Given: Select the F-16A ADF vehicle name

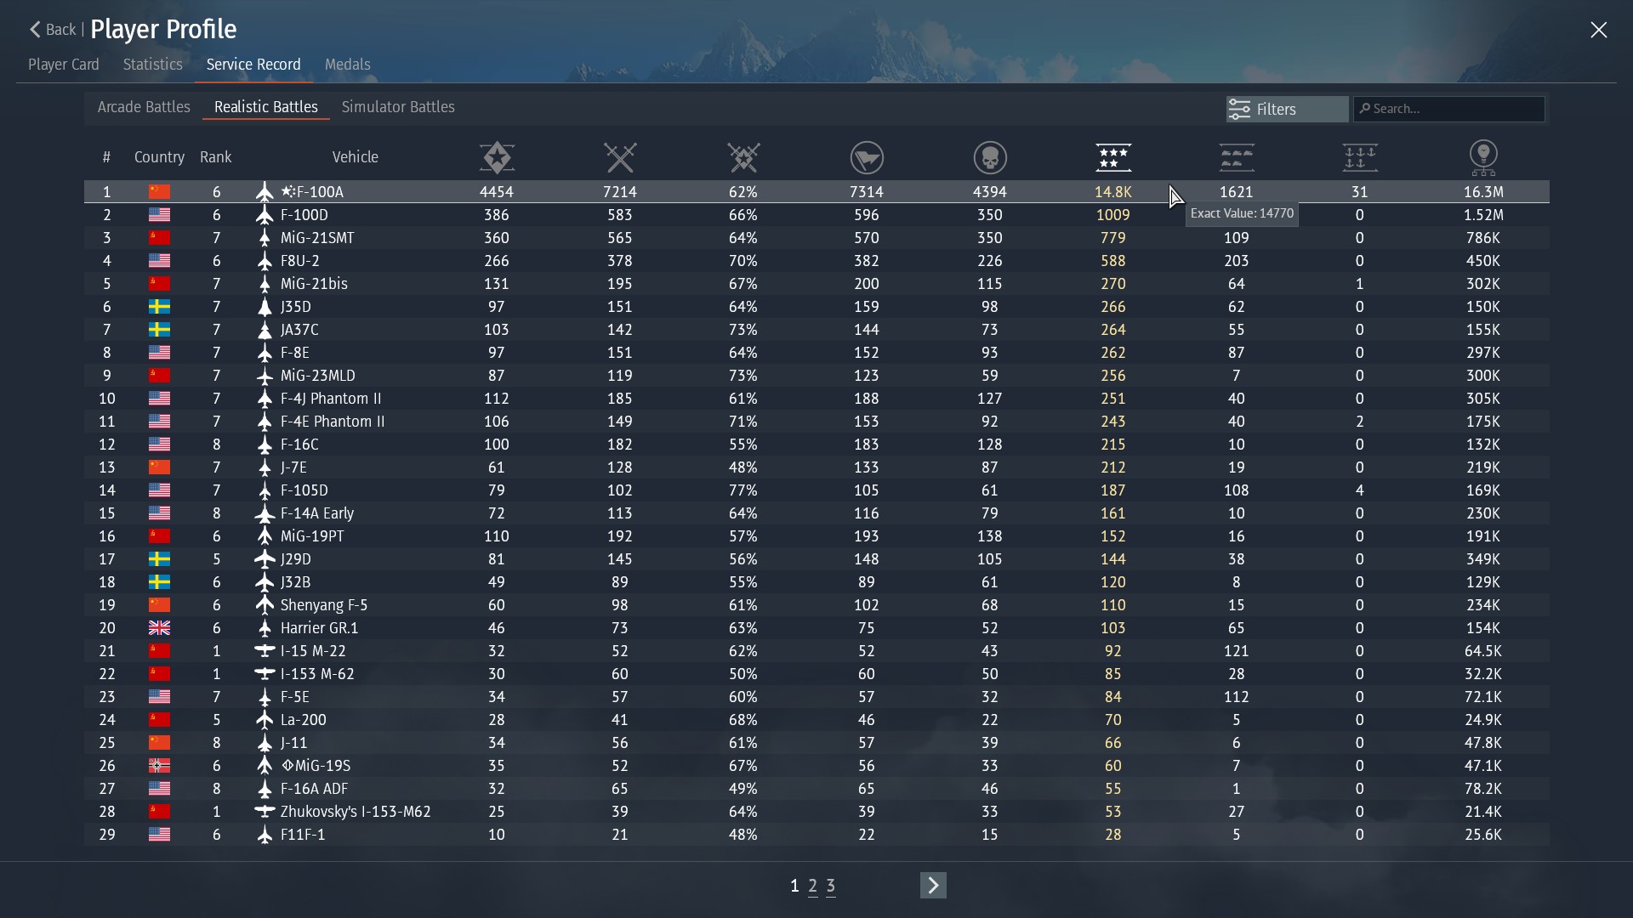Looking at the screenshot, I should [314, 789].
